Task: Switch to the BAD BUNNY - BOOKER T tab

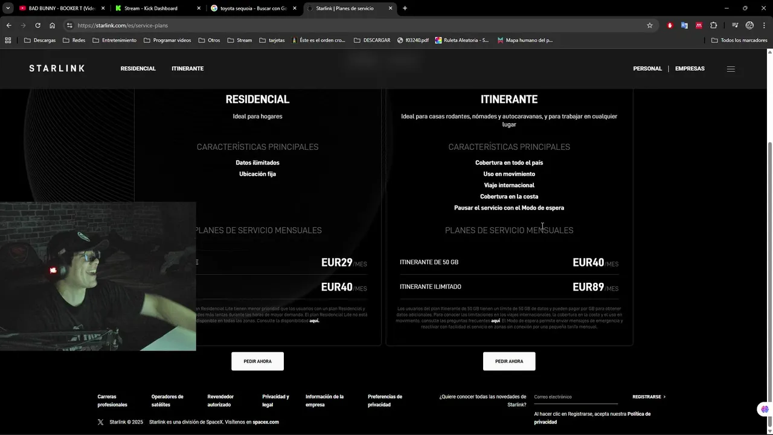Action: pyautogui.click(x=60, y=8)
